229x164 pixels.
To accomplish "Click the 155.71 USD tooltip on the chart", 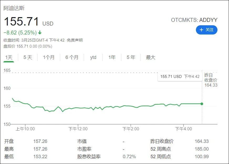I will (180, 77).
